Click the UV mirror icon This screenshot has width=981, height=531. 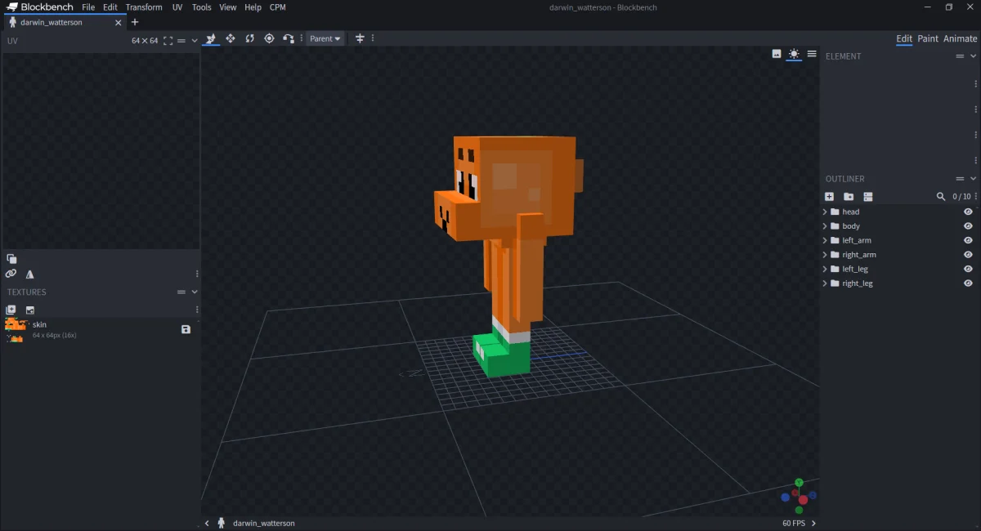pos(30,274)
